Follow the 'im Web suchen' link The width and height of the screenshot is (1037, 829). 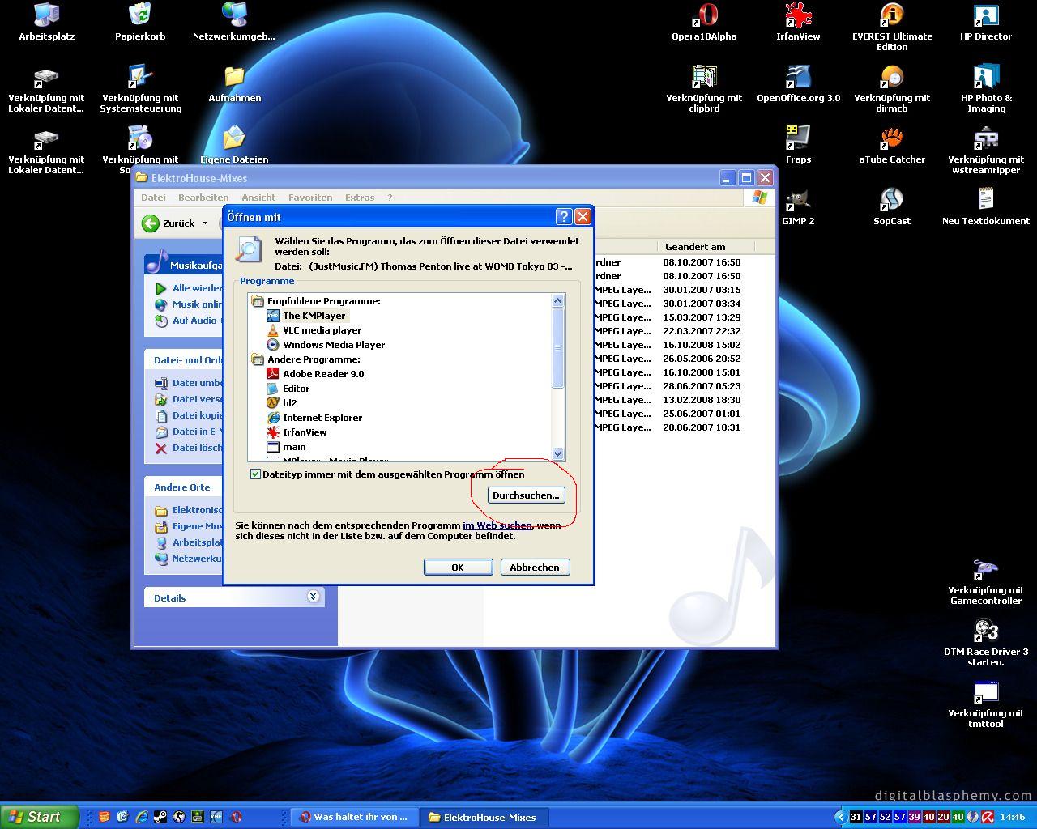pyautogui.click(x=497, y=525)
